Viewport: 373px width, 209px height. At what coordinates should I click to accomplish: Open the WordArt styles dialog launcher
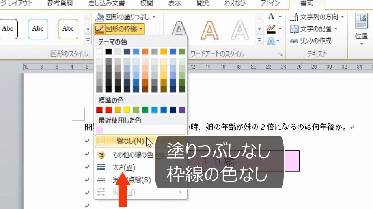click(280, 54)
